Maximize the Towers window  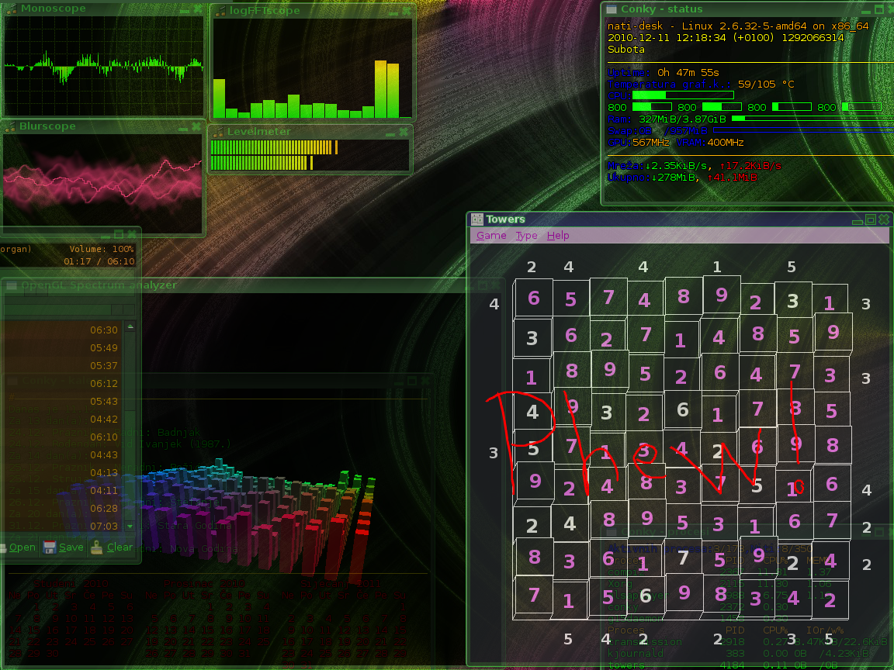point(871,219)
